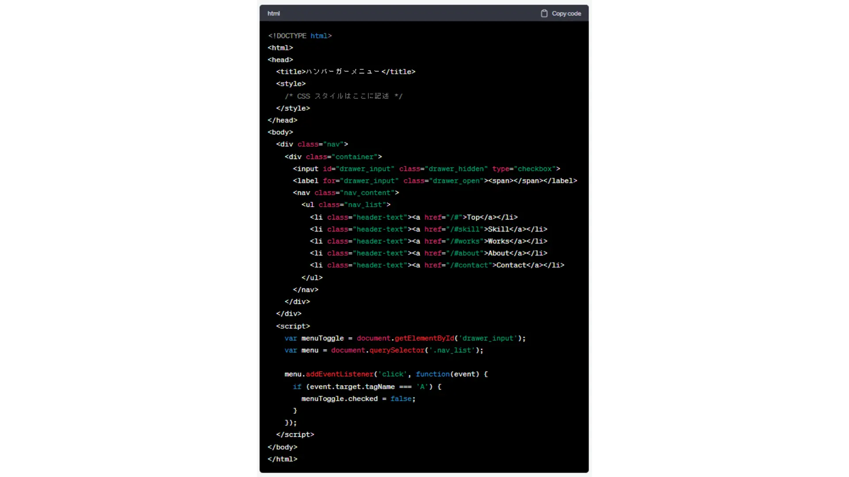Click the div class container line
The image size is (849, 477).
[x=333, y=156]
